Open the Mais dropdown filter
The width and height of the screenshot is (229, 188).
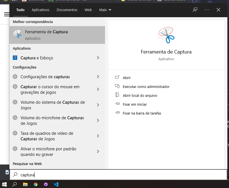click(x=105, y=10)
